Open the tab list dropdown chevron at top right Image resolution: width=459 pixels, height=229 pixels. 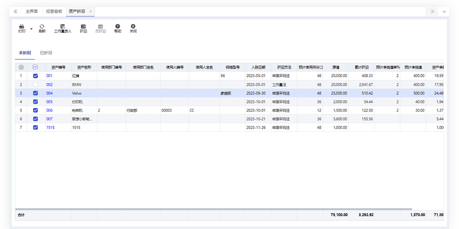click(x=444, y=11)
